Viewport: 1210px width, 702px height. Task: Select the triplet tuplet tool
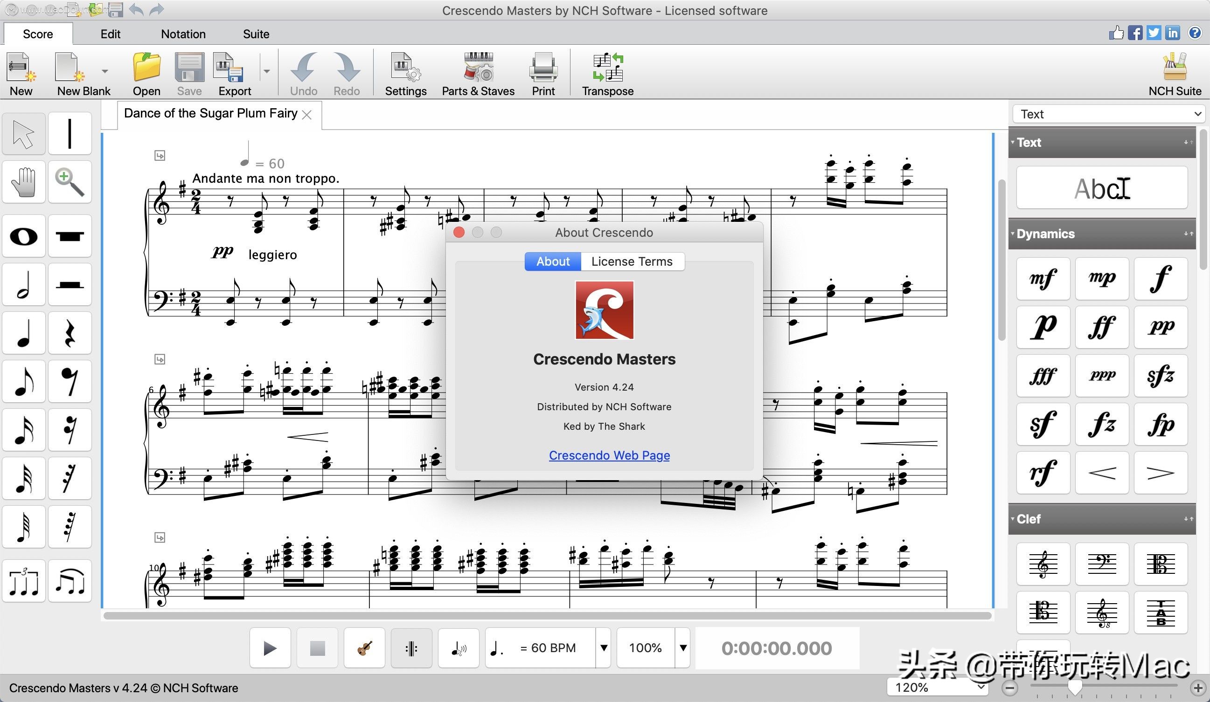pyautogui.click(x=23, y=581)
